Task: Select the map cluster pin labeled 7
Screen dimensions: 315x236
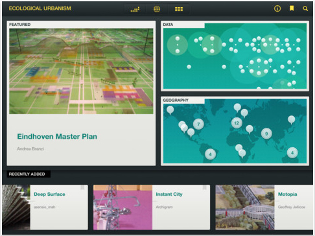Action: pyautogui.click(x=198, y=124)
